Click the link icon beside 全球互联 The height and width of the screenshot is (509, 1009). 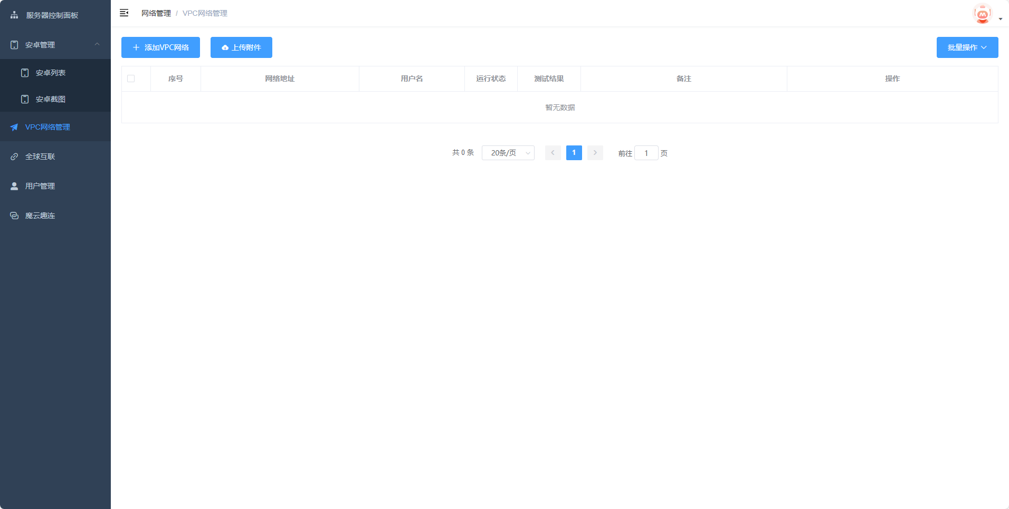[14, 156]
